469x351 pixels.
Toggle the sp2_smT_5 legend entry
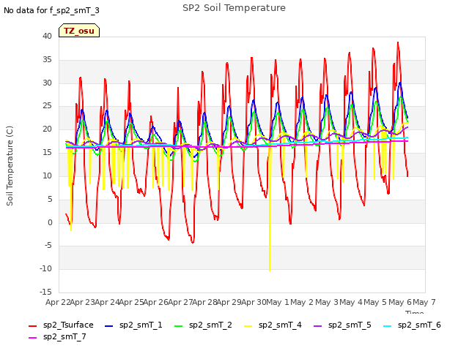click(342, 325)
